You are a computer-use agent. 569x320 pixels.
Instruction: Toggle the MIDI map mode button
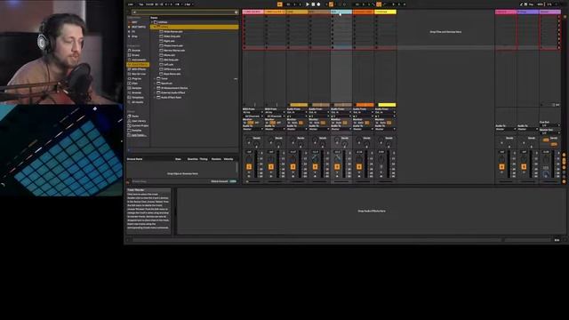(541, 4)
